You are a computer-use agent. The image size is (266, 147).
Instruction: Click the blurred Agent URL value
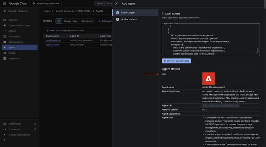[221, 105]
